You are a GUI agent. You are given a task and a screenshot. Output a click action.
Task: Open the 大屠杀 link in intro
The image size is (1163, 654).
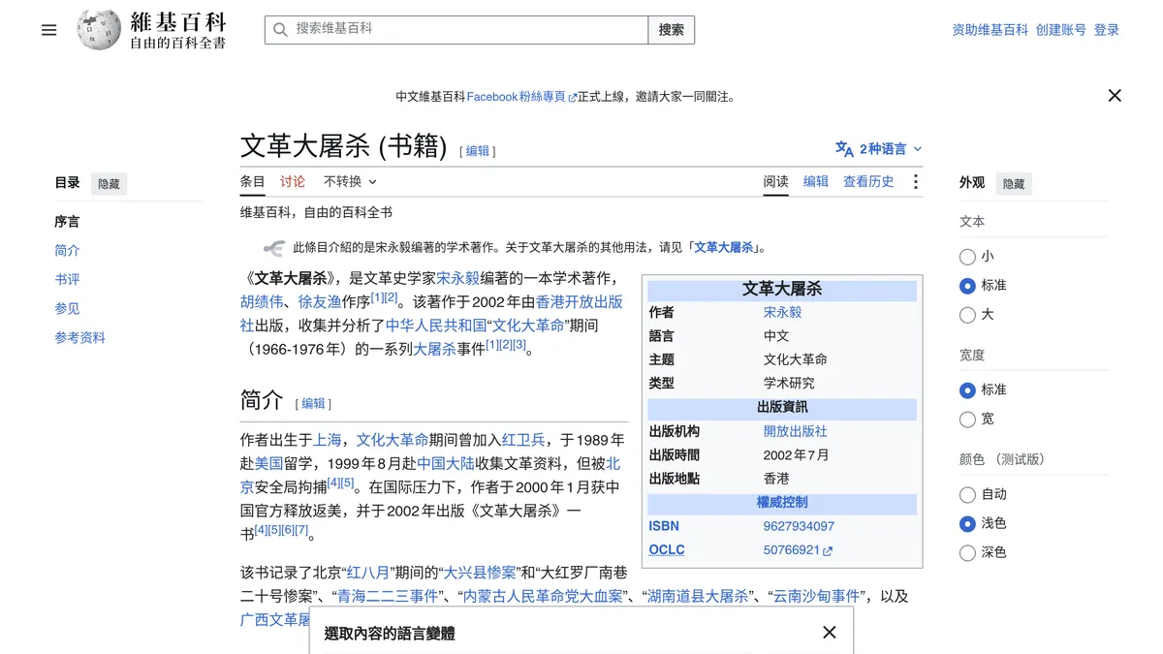coord(435,350)
